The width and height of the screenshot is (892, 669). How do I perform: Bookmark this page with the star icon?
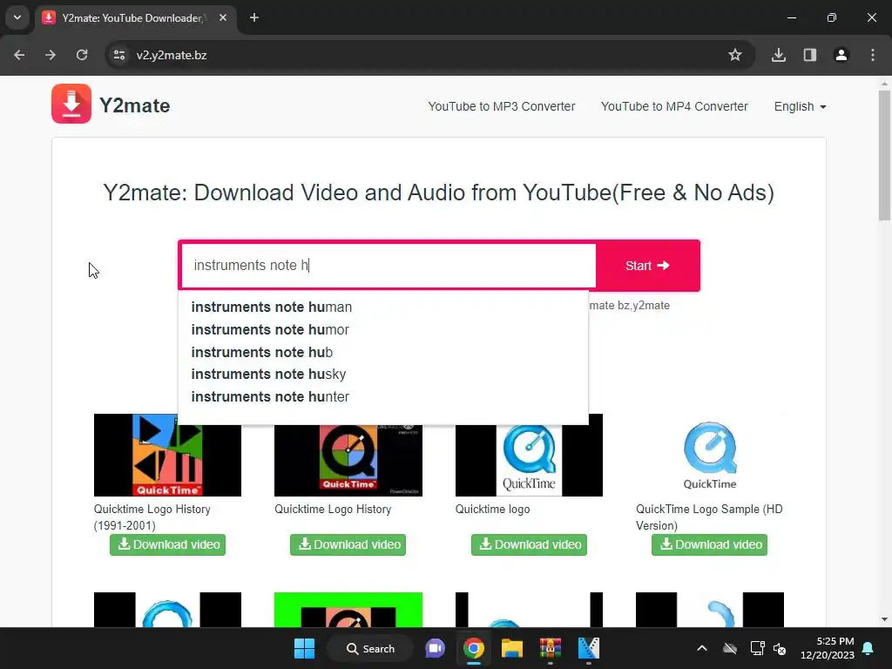pos(735,55)
